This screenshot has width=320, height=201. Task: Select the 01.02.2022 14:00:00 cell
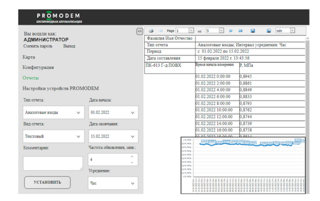coord(217,123)
